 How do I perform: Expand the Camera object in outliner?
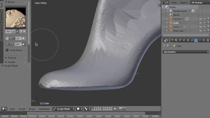(167, 19)
